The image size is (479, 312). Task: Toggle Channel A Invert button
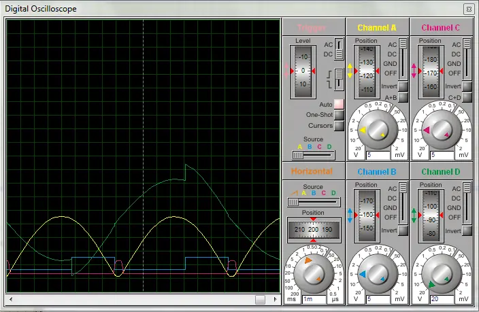pyautogui.click(x=403, y=86)
